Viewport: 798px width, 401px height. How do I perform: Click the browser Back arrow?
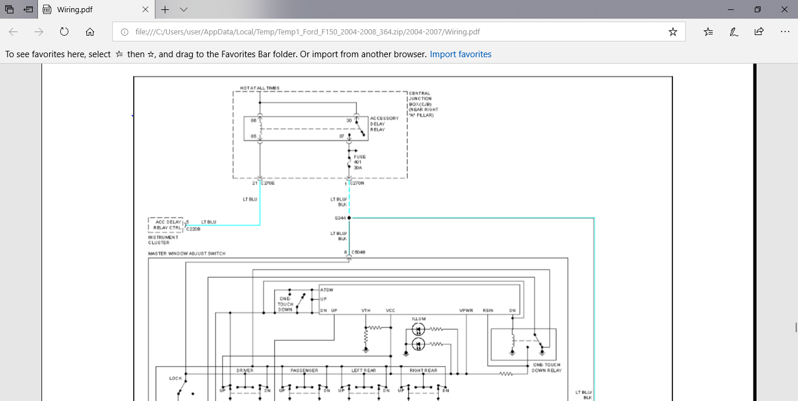click(x=13, y=32)
